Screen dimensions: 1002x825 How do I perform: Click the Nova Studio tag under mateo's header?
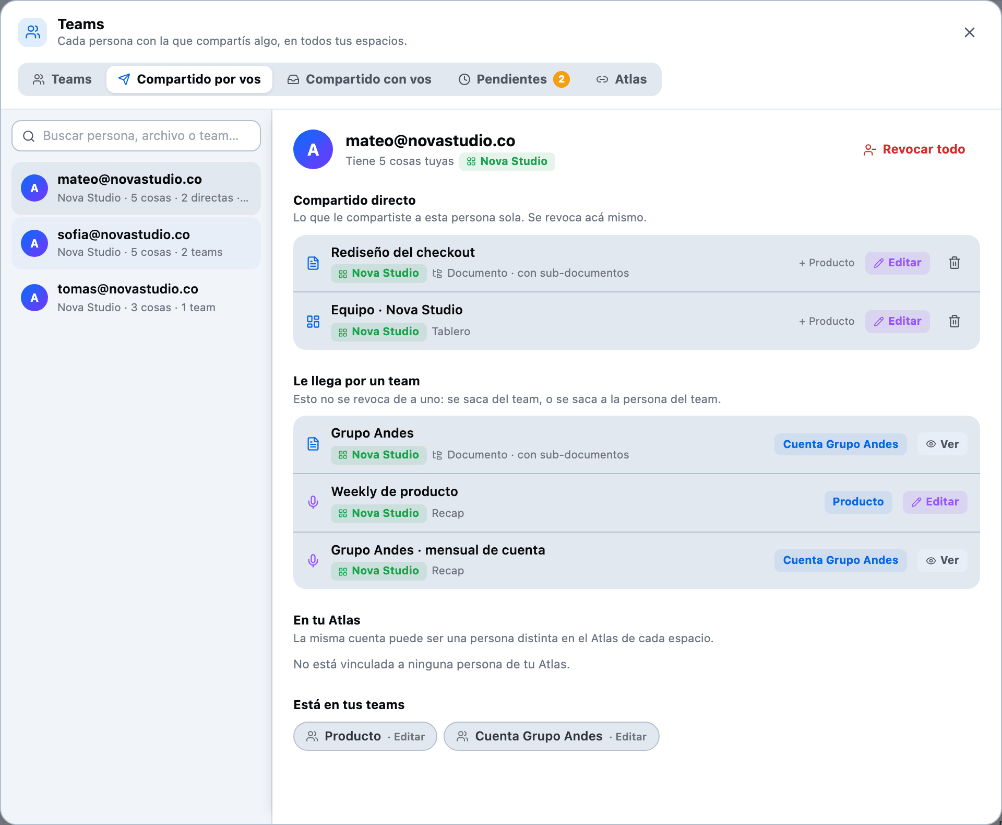[507, 161]
